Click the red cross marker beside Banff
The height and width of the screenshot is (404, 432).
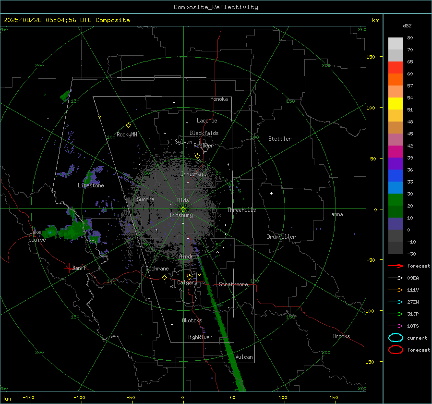(69, 268)
